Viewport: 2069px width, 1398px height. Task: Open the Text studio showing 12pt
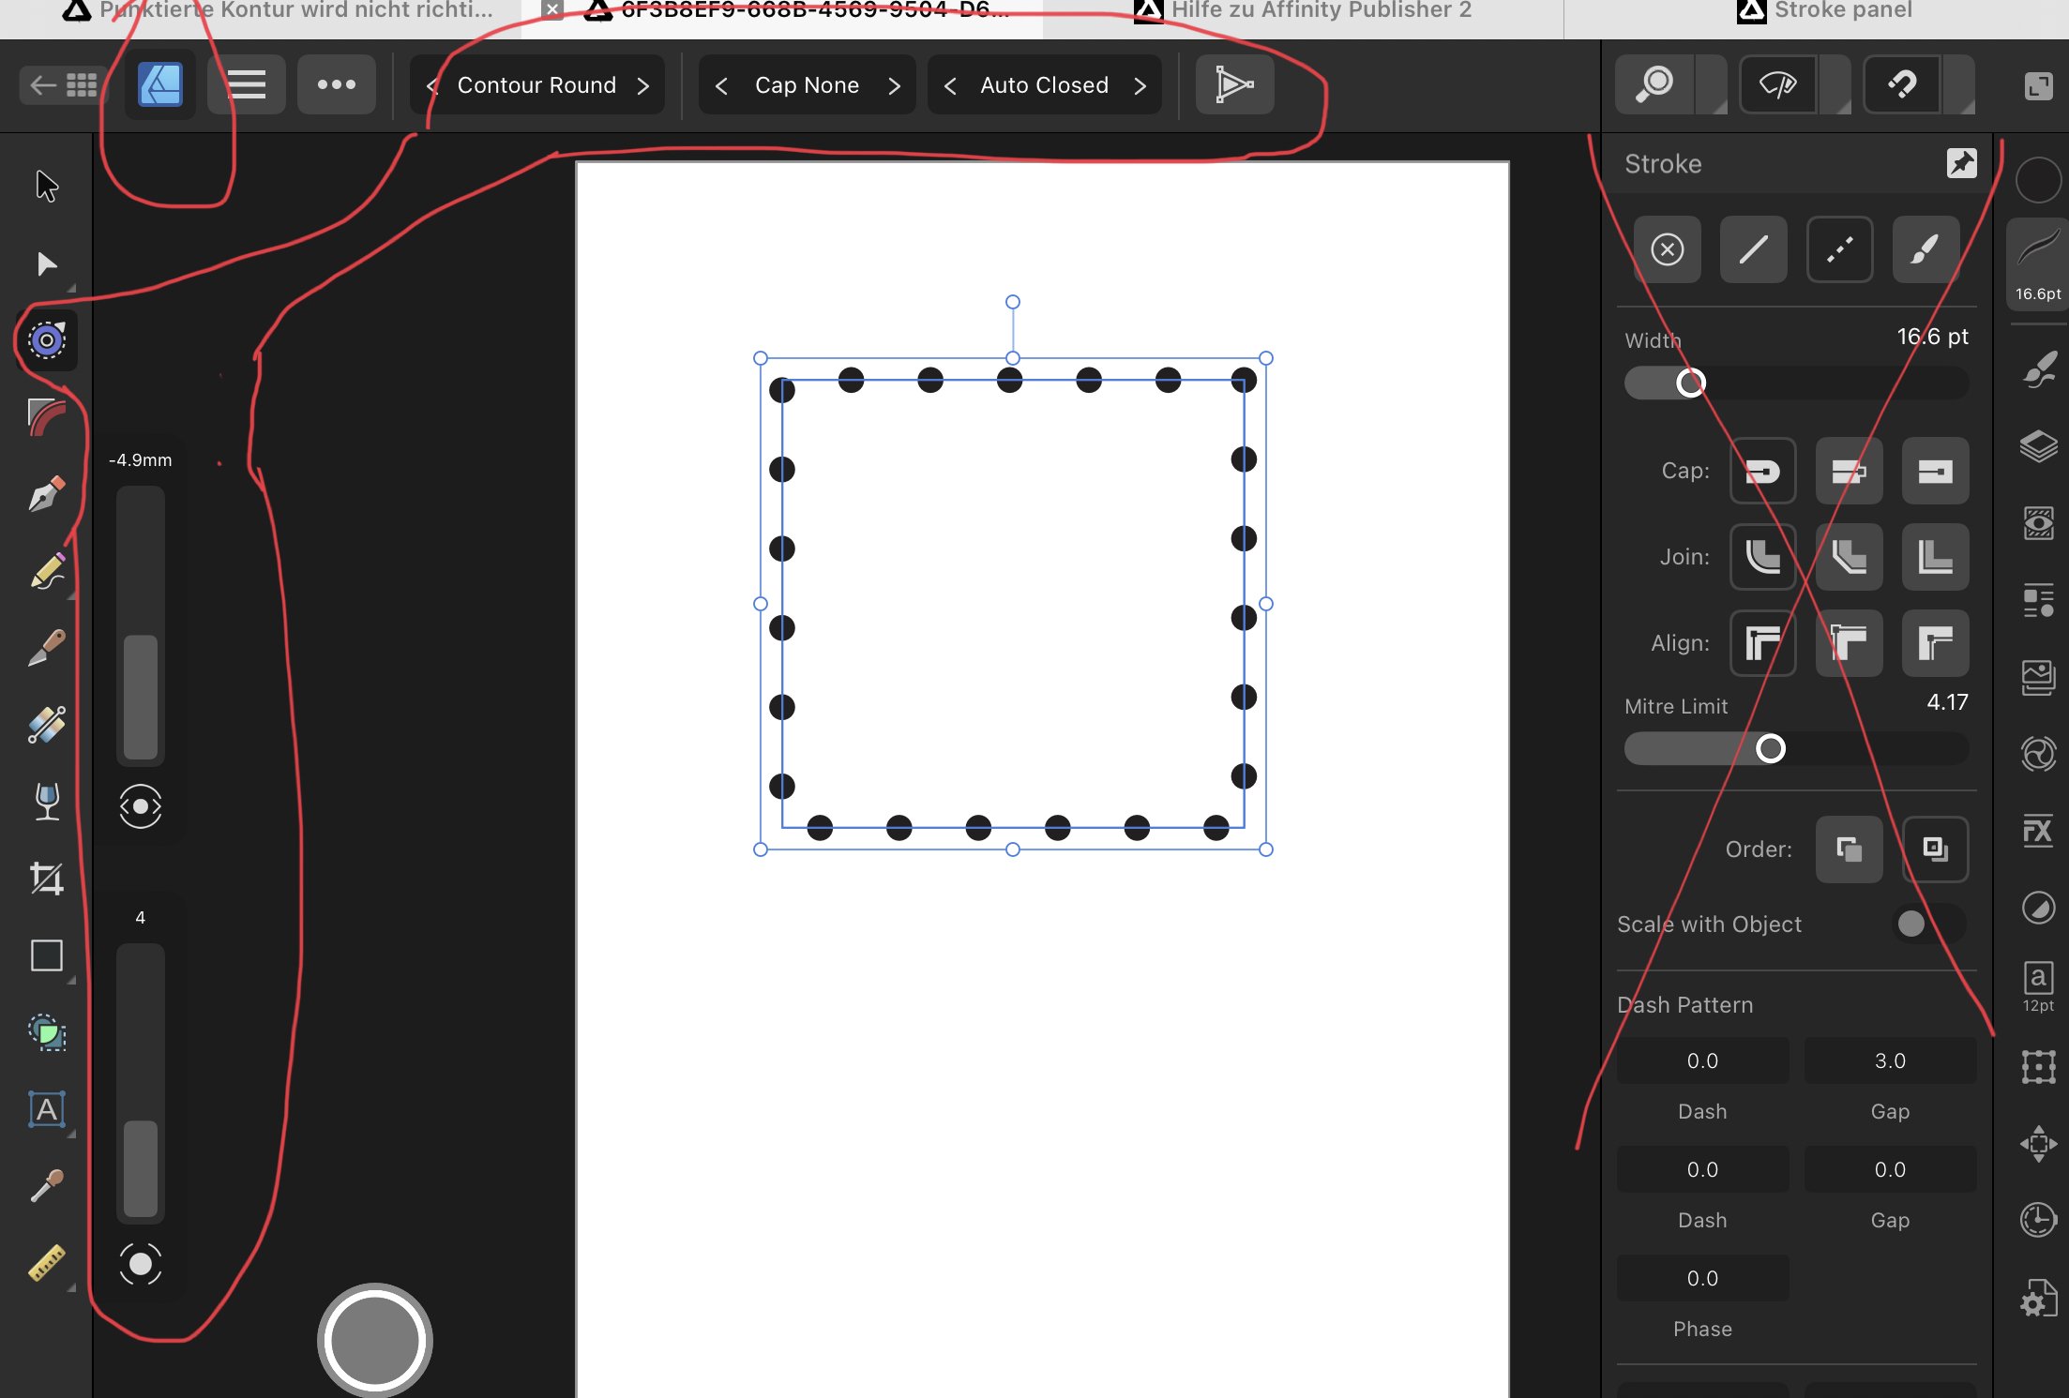[x=2038, y=985]
